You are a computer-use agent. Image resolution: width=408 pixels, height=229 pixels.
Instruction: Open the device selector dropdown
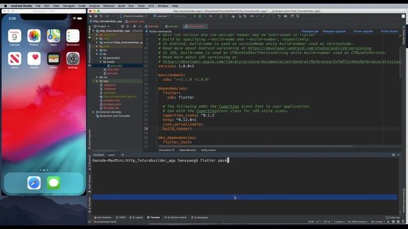(133, 16)
